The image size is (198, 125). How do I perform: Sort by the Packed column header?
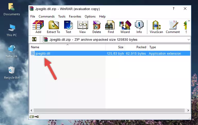pyautogui.click(x=136, y=47)
